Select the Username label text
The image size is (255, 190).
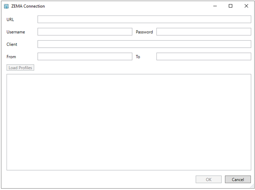coord(16,32)
